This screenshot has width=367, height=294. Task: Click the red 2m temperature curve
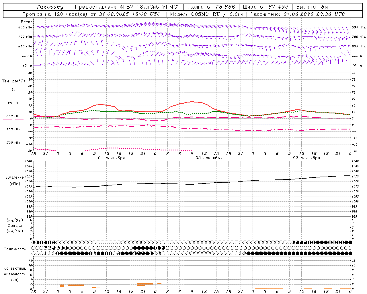point(192,102)
